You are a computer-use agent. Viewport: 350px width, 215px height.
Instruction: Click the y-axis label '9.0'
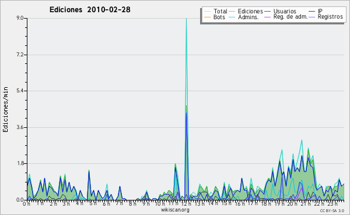tap(20, 18)
